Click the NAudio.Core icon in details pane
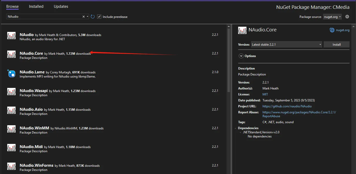The height and width of the screenshot is (174, 356). click(x=242, y=30)
